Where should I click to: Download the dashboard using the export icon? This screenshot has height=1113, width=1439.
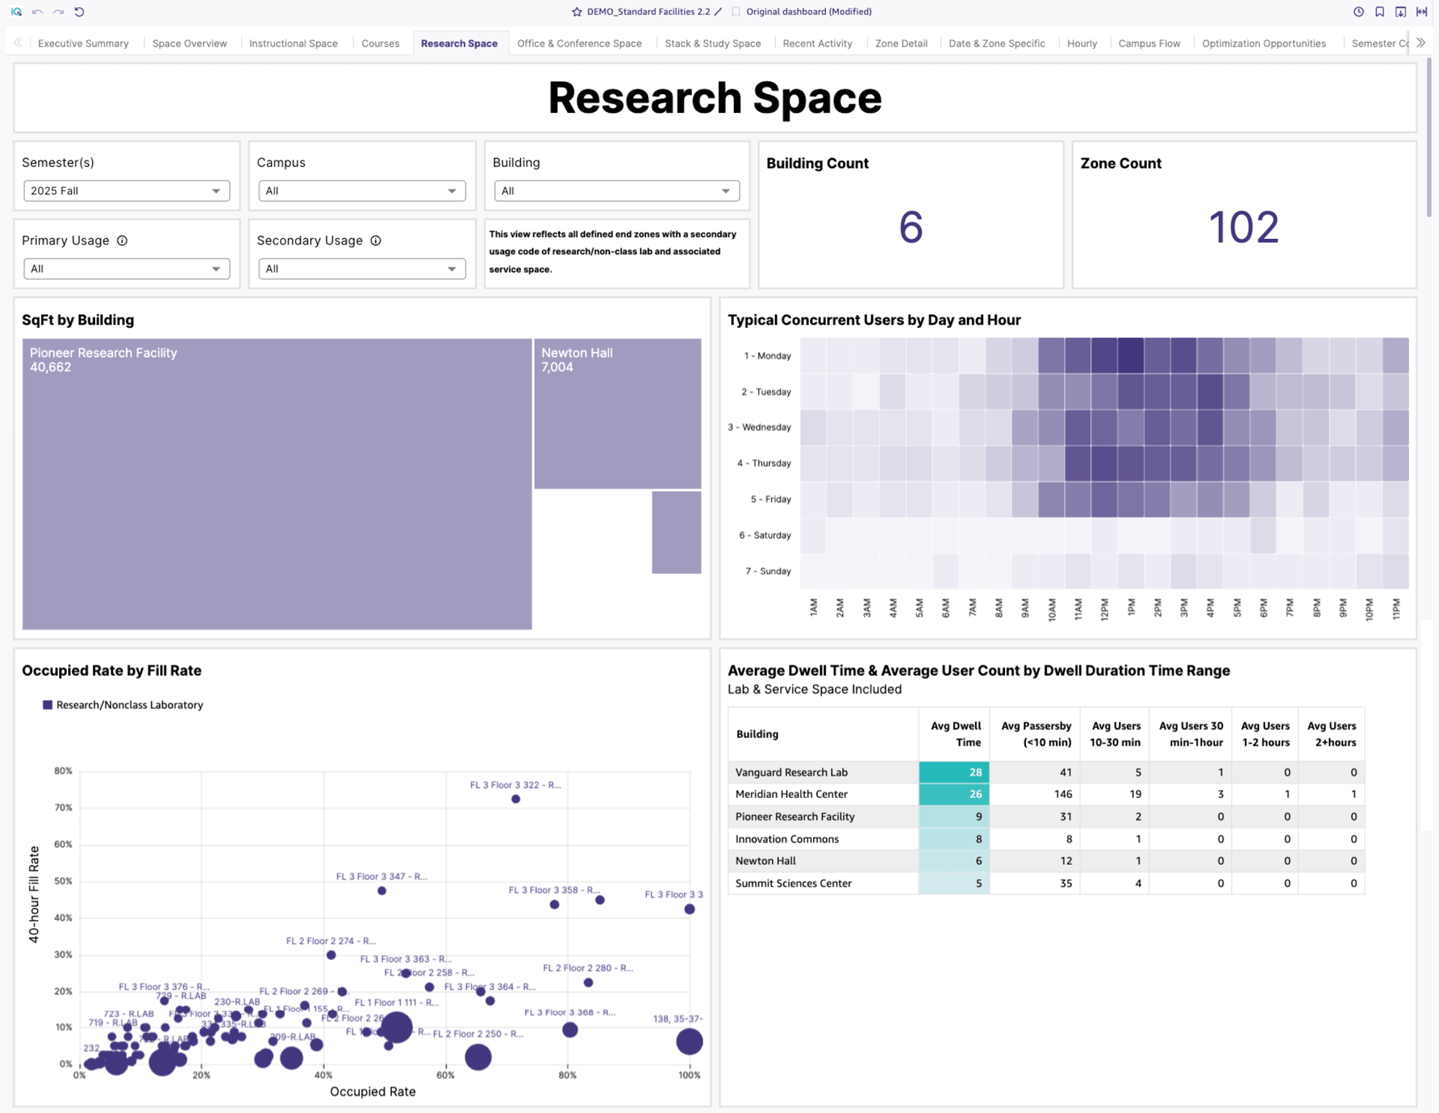(1400, 12)
